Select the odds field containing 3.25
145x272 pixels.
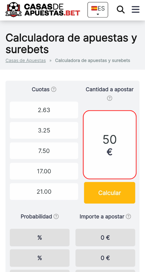(x=44, y=130)
